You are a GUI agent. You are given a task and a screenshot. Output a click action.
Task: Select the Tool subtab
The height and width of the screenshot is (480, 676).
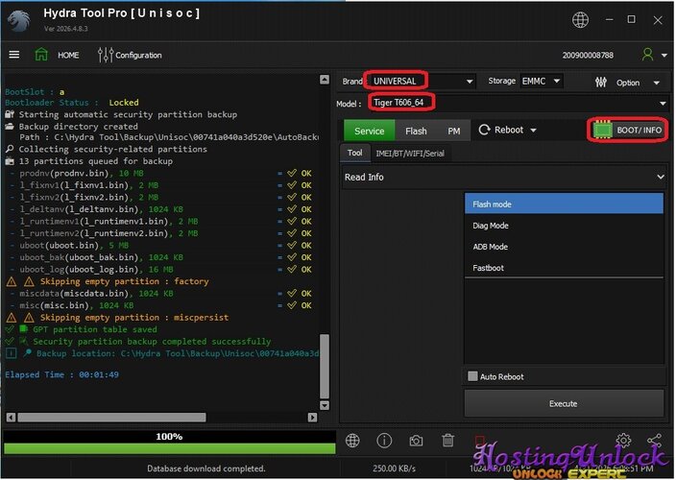point(355,153)
